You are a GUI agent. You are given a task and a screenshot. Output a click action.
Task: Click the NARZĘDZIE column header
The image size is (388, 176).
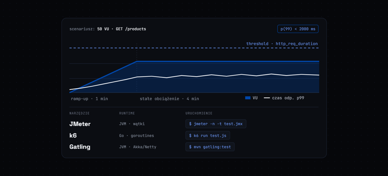(x=80, y=113)
